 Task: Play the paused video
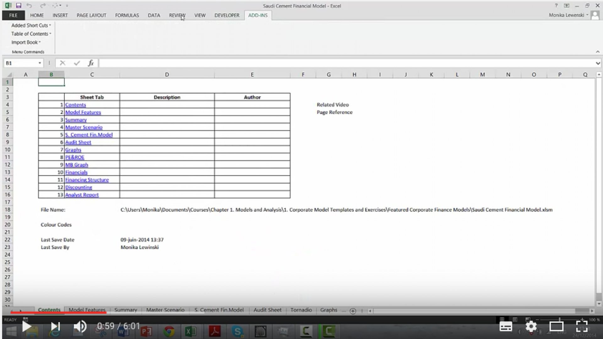pyautogui.click(x=27, y=327)
